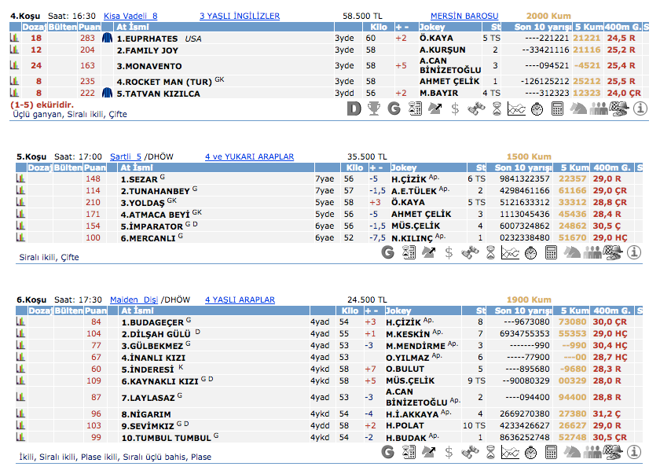Click the trophy icon in race 4 toolbar
The width and height of the screenshot is (660, 474).
[x=374, y=109]
